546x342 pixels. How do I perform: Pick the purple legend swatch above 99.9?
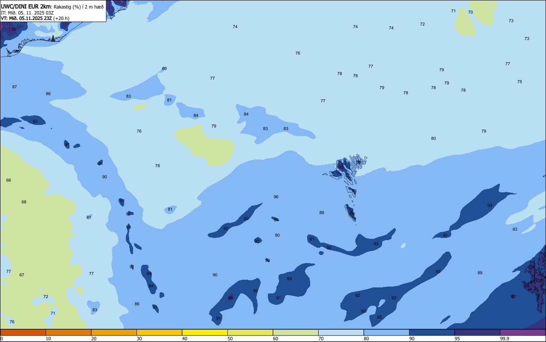pos(523,332)
